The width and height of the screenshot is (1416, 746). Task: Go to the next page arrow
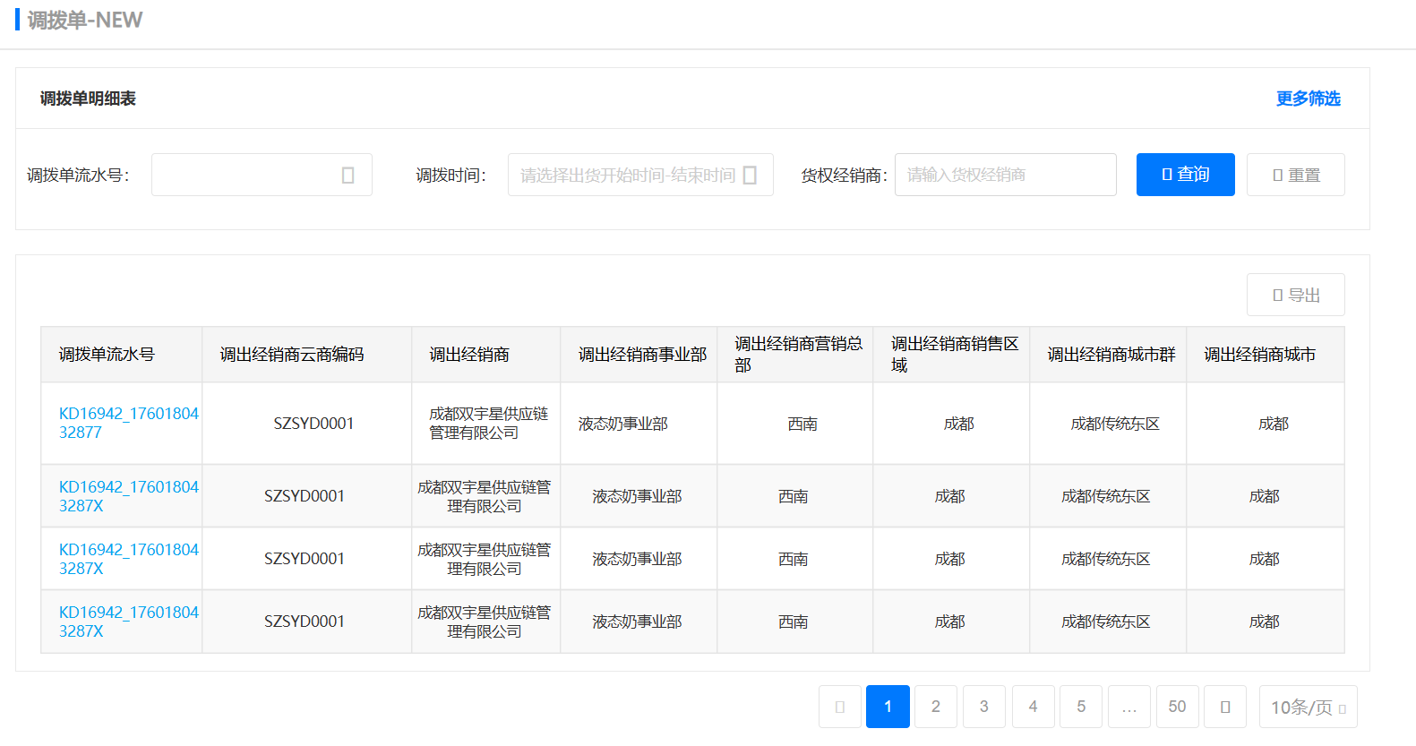tap(1225, 707)
